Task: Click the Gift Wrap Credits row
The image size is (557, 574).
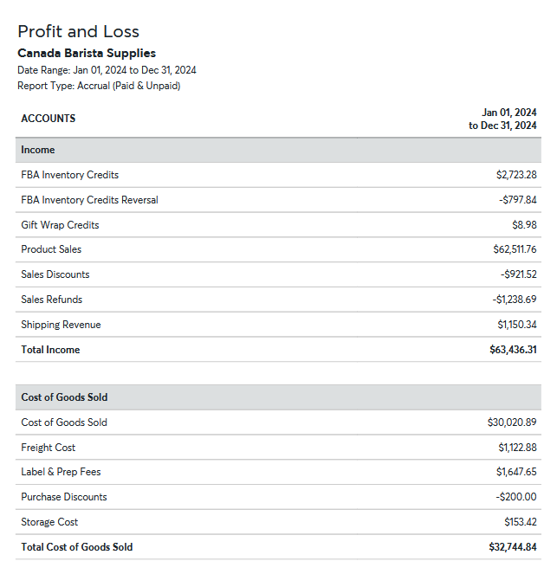Action: (60, 225)
